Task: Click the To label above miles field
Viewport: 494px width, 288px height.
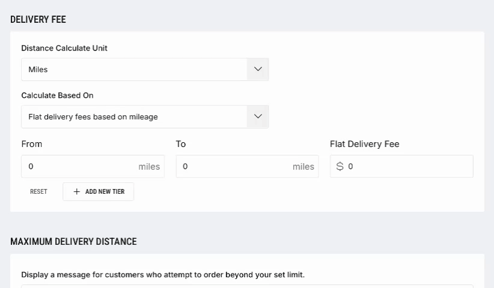Action: (181, 144)
